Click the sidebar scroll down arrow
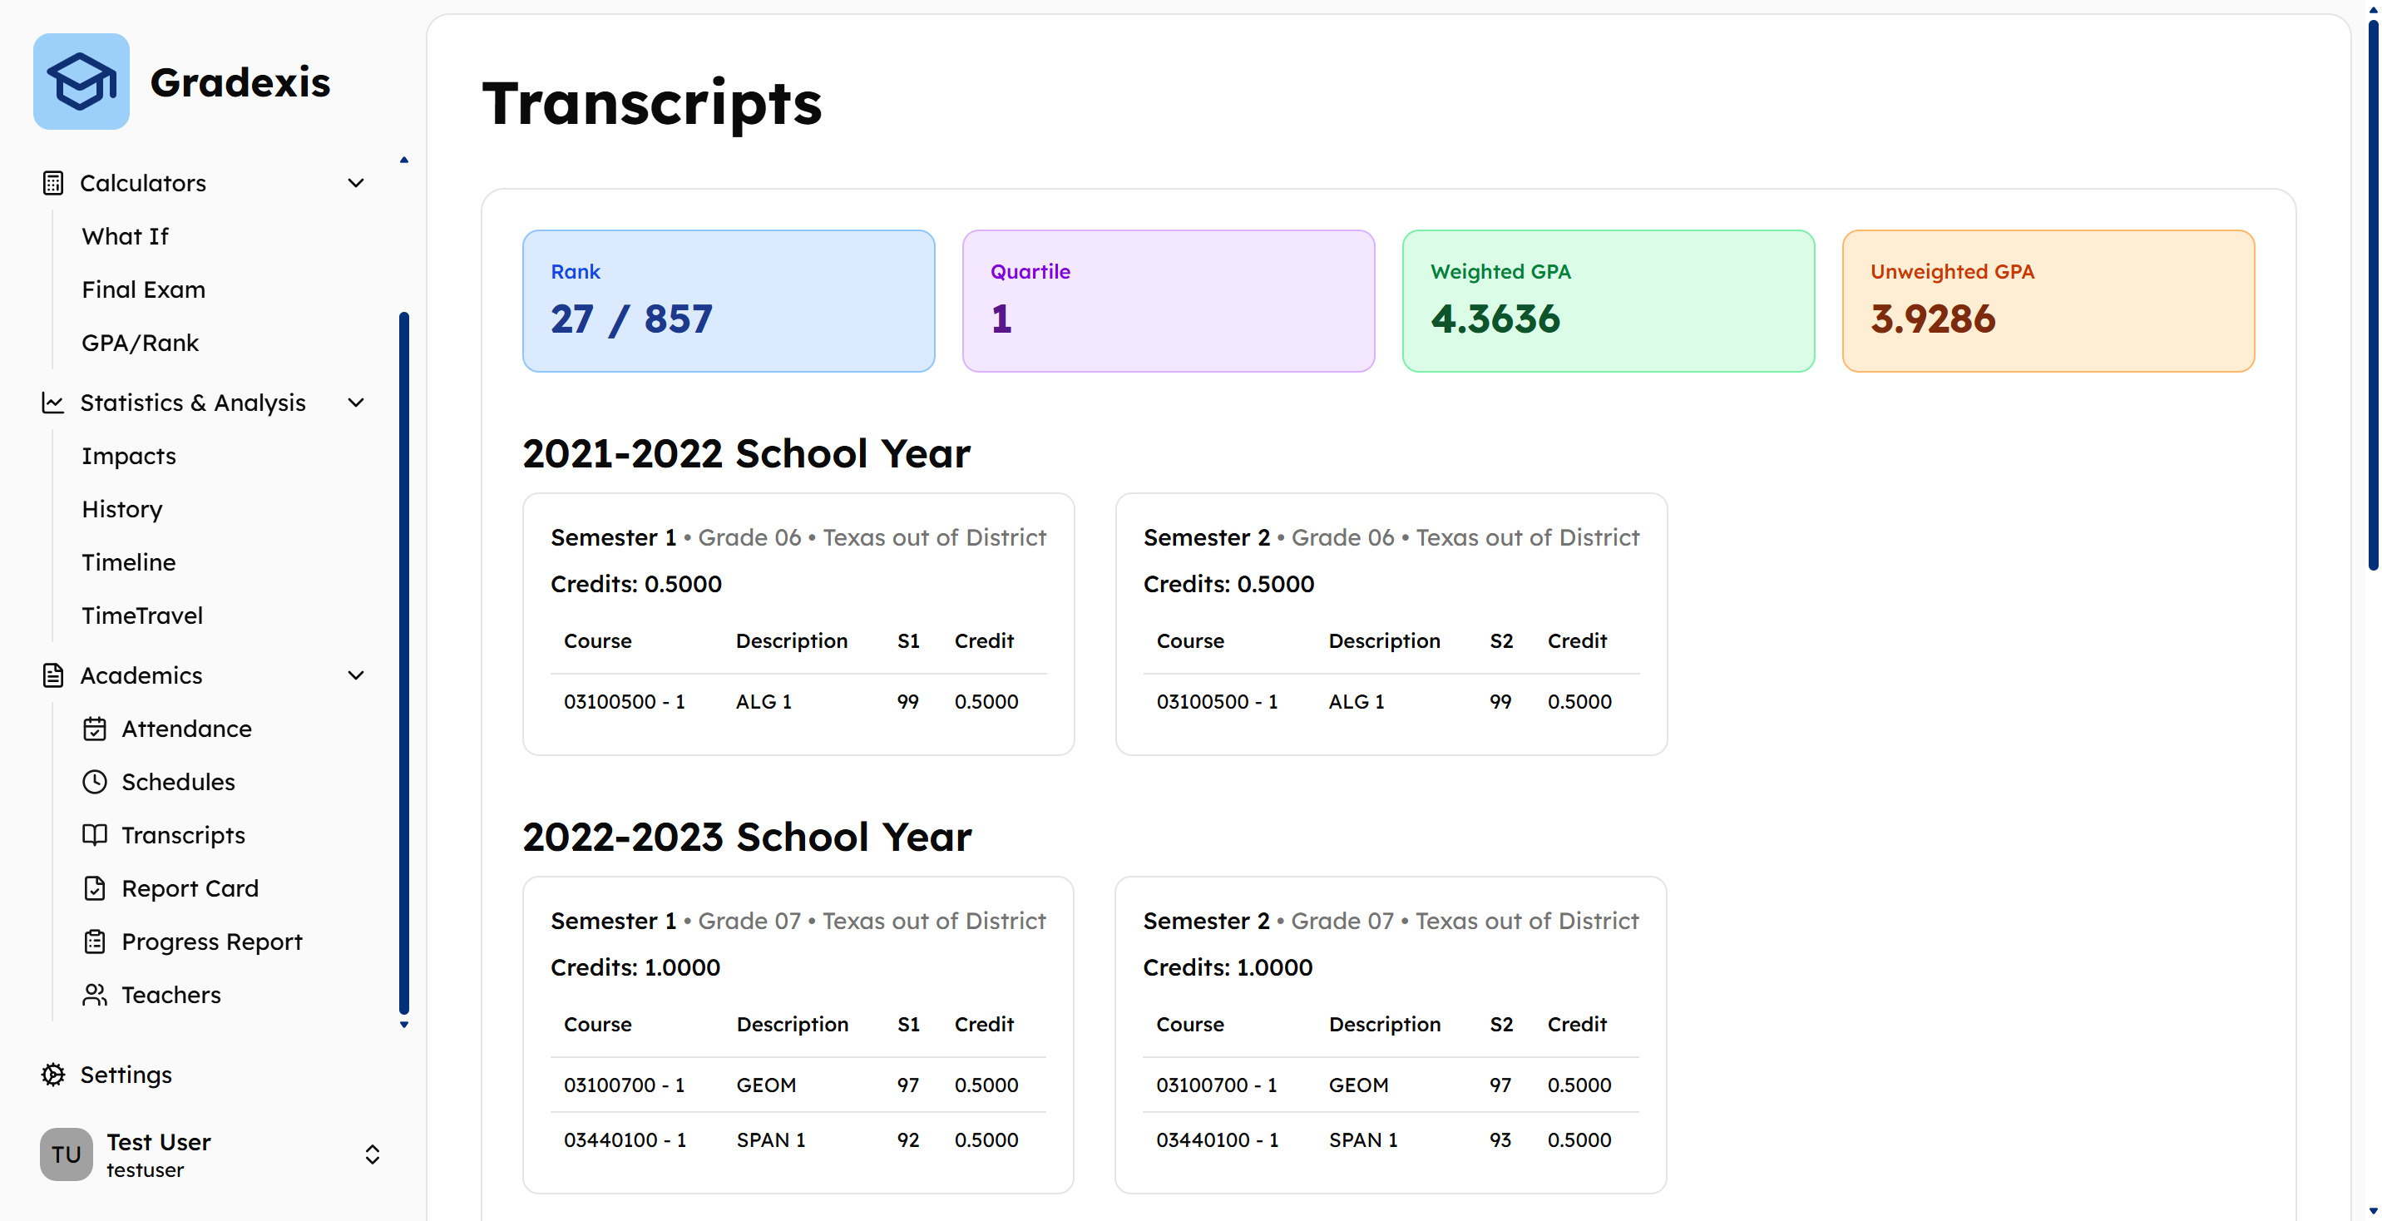Image resolution: width=2382 pixels, height=1221 pixels. click(404, 1024)
